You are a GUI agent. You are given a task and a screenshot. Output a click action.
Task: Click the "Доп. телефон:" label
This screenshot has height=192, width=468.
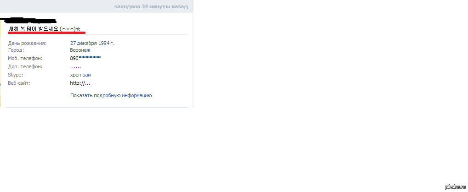[25, 67]
